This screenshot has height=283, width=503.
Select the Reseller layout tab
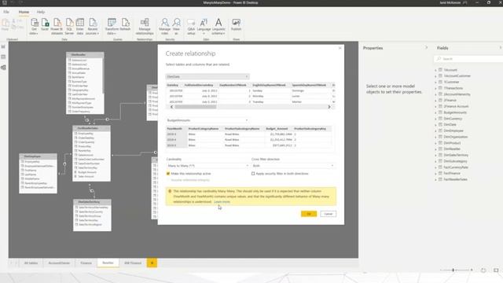[108, 263]
